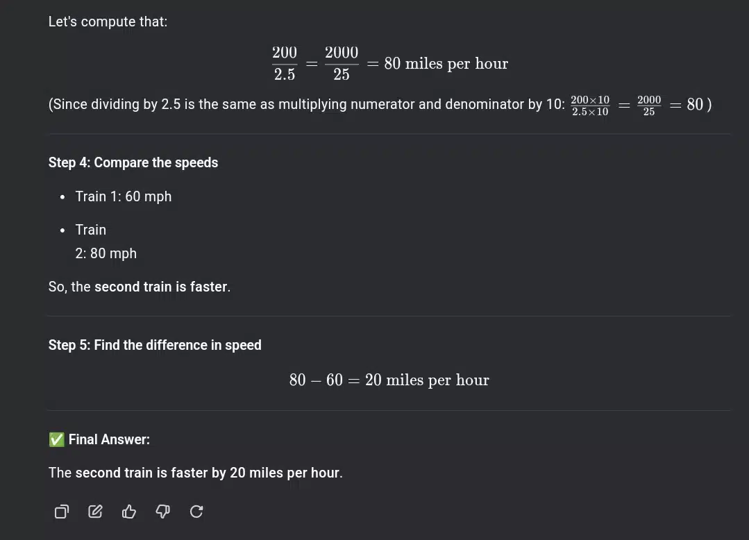749x540 pixels.
Task: Select the 'Step 5: Find the difference in speed' heading
Action: (155, 345)
